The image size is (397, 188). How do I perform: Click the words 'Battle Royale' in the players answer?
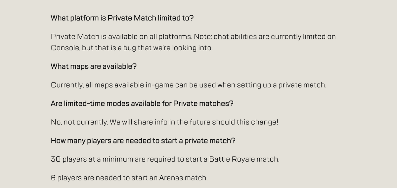pyautogui.click(x=232, y=159)
